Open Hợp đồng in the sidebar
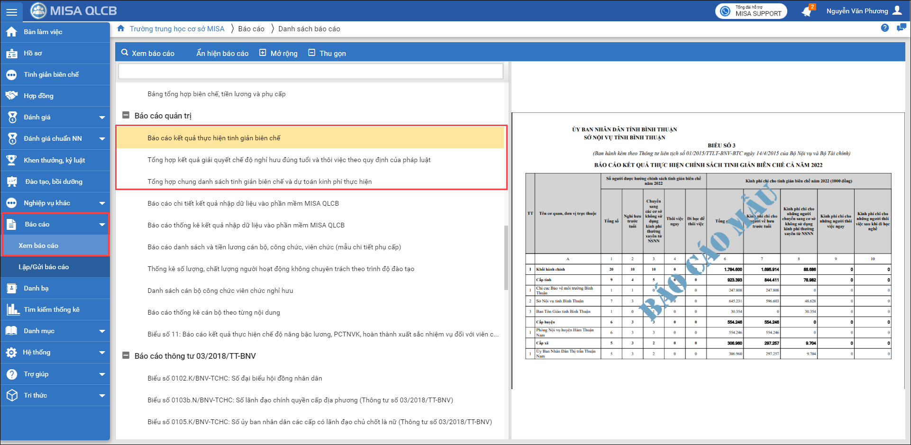The image size is (911, 445). pos(38,96)
